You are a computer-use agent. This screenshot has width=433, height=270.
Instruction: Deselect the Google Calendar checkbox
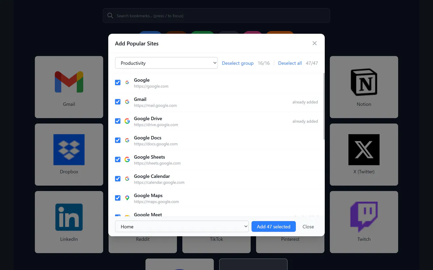pyautogui.click(x=118, y=179)
